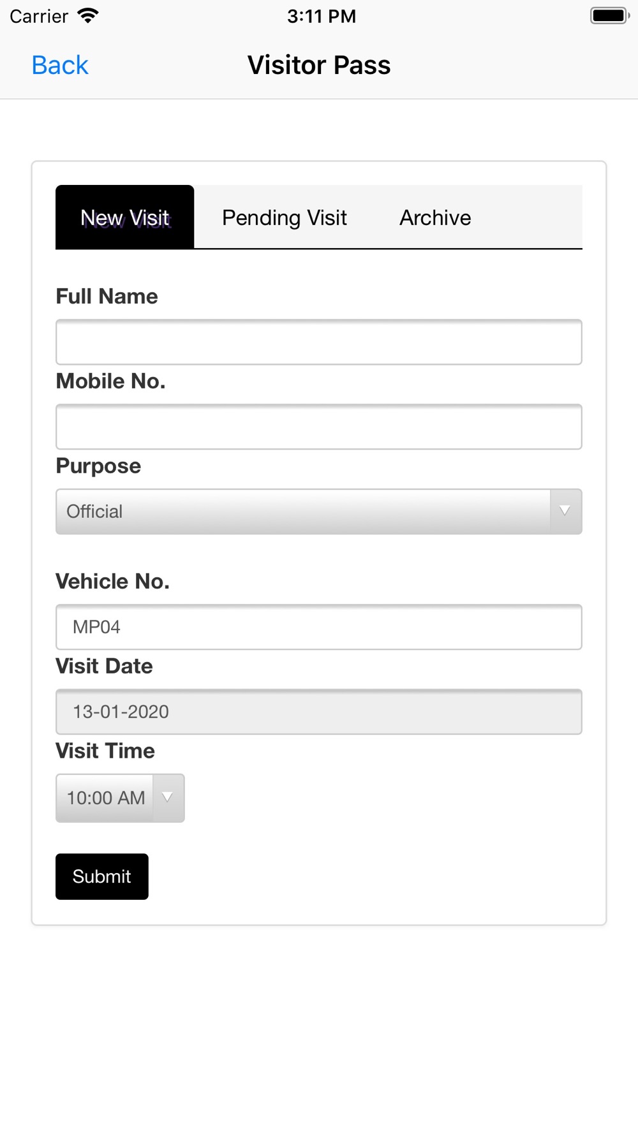Tap the Wi-Fi signal icon in status bar
The height and width of the screenshot is (1134, 638).
pos(87,16)
